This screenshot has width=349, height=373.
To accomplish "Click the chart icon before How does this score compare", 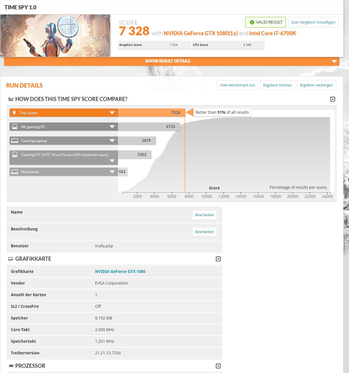I will [11, 99].
